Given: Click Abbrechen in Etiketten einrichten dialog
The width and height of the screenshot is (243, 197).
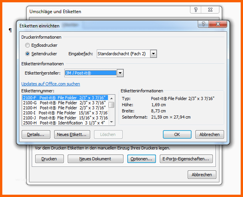Looking at the screenshot, I should pos(209,134).
